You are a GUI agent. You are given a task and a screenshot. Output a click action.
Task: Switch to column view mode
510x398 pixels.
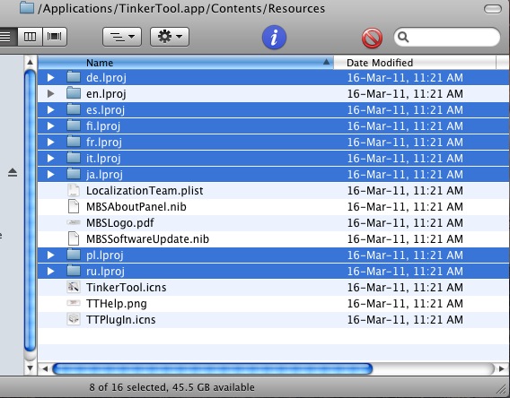[x=30, y=37]
